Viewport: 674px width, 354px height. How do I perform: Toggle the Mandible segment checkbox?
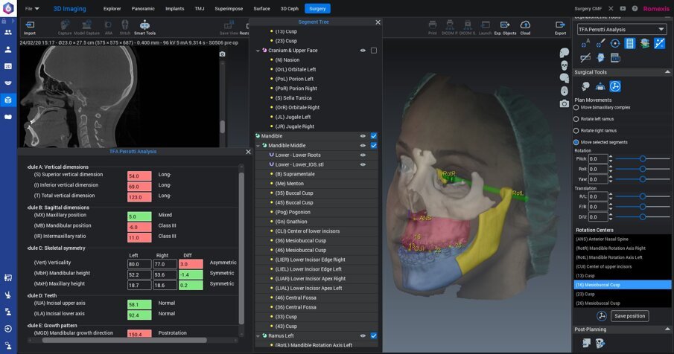tap(374, 136)
